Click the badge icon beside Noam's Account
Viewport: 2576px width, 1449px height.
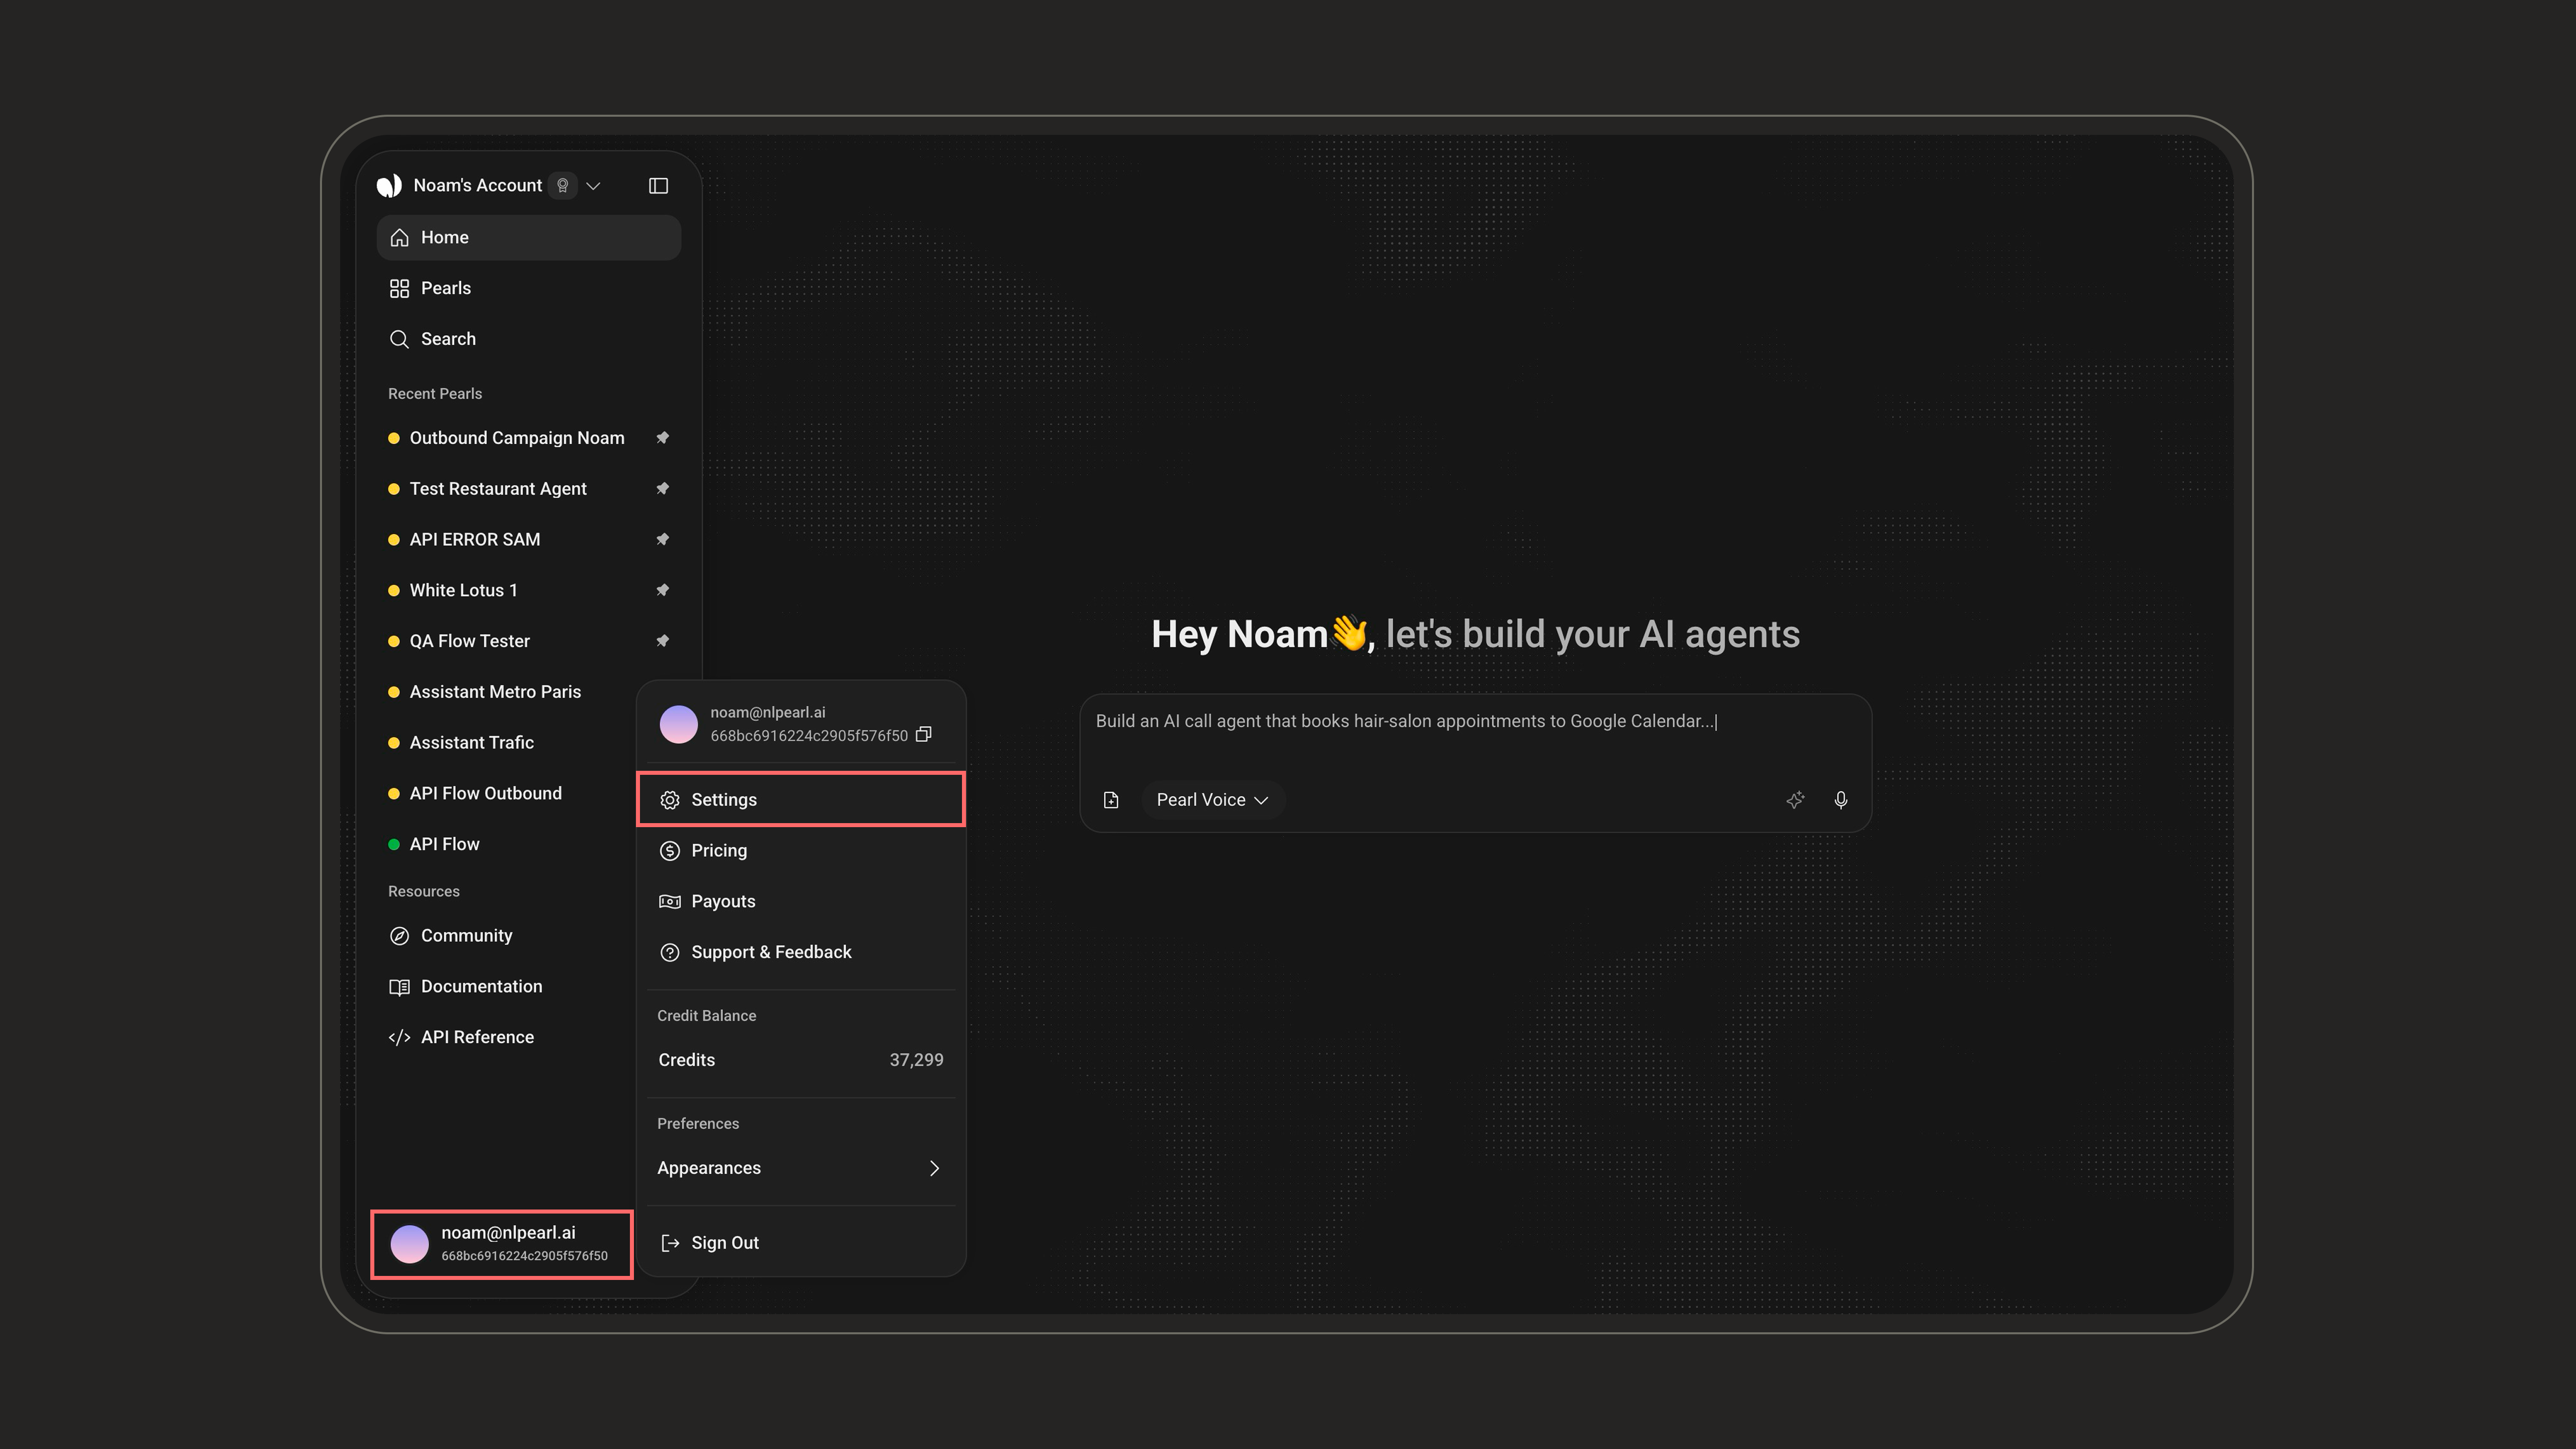(563, 186)
